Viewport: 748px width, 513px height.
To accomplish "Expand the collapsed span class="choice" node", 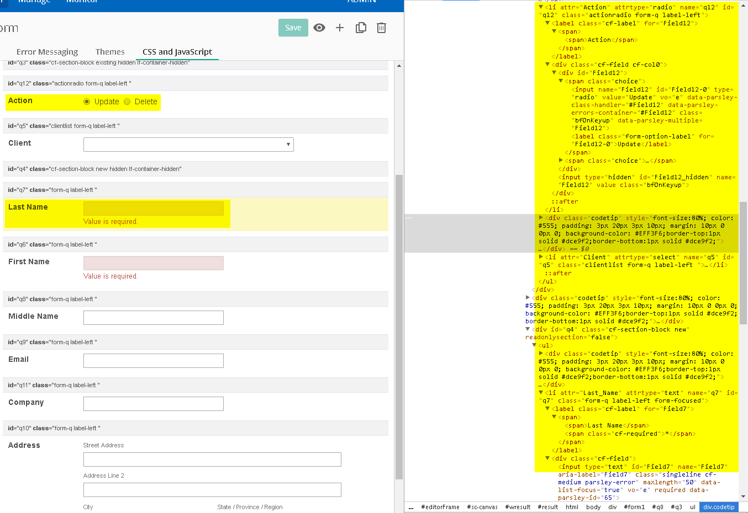I will pos(561,161).
